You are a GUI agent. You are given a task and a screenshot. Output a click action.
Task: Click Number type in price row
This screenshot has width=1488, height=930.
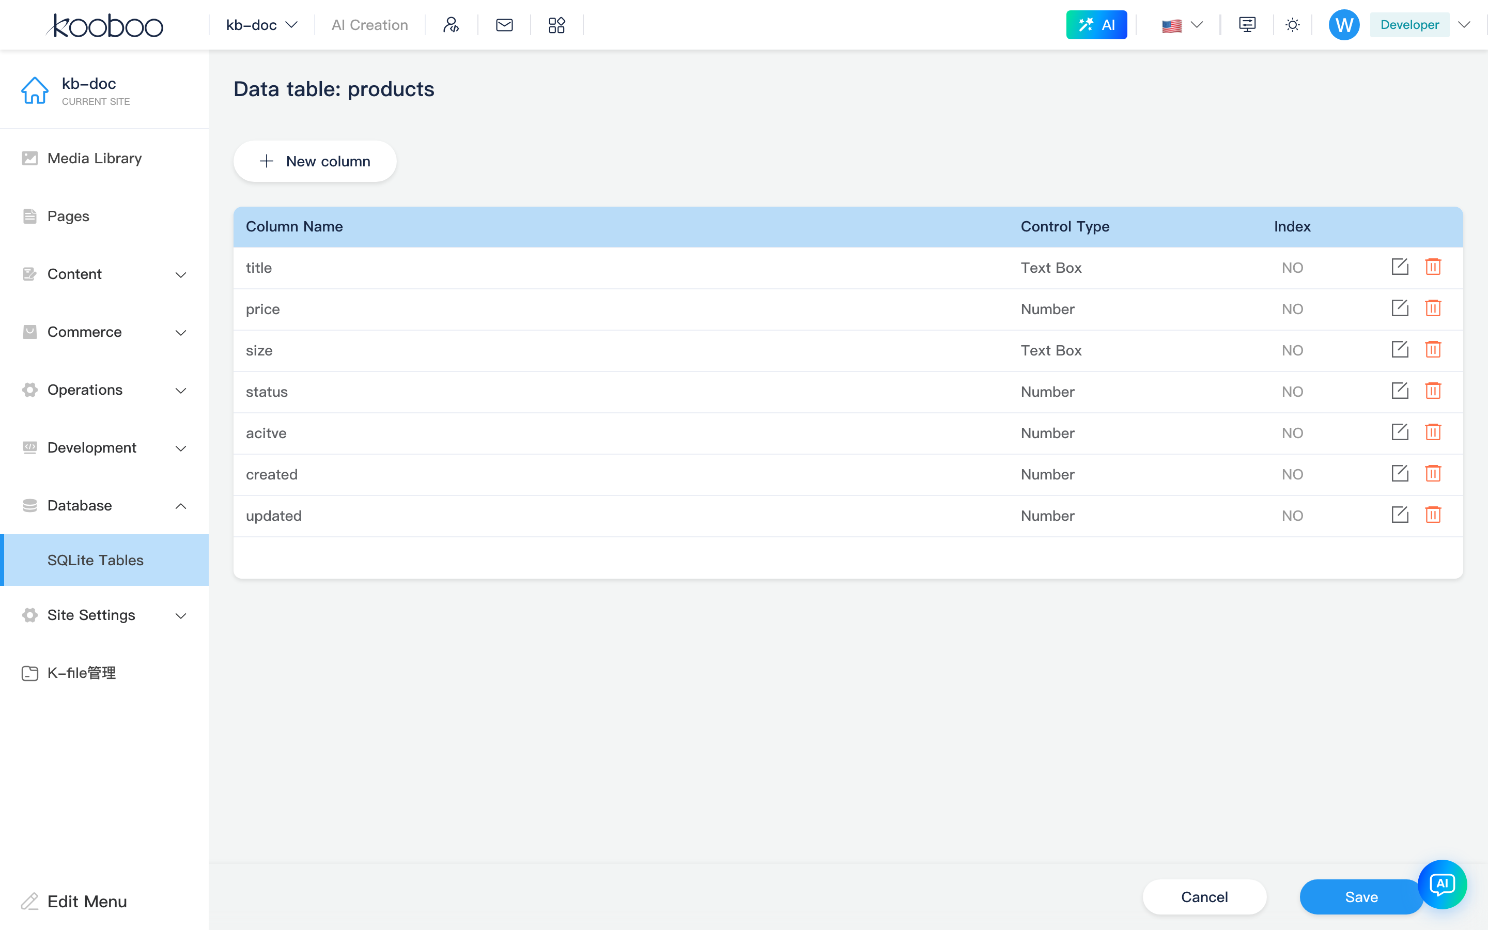click(x=1047, y=309)
